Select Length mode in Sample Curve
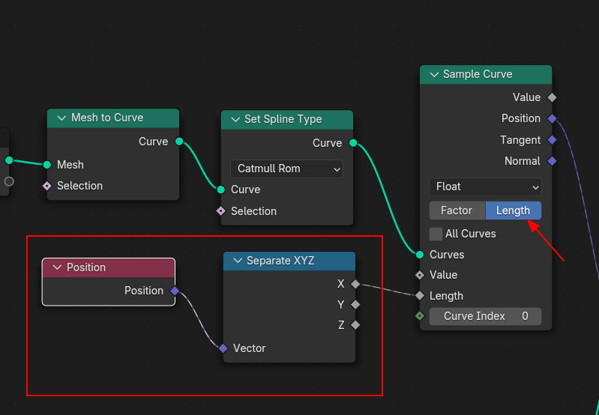The height and width of the screenshot is (415, 599). point(513,210)
